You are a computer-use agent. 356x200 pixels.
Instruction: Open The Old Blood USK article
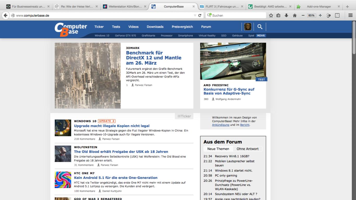pos(121,151)
